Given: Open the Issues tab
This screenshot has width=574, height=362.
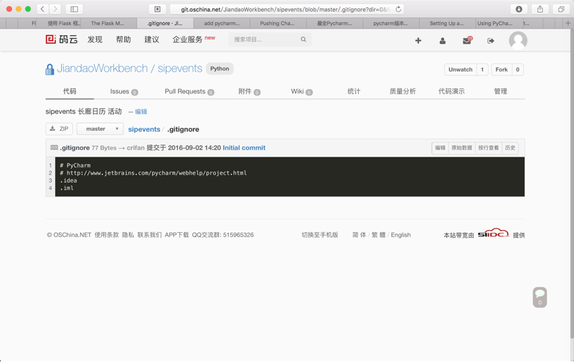Looking at the screenshot, I should (x=123, y=92).
